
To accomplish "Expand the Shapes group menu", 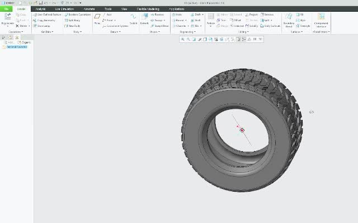I will click(155, 32).
